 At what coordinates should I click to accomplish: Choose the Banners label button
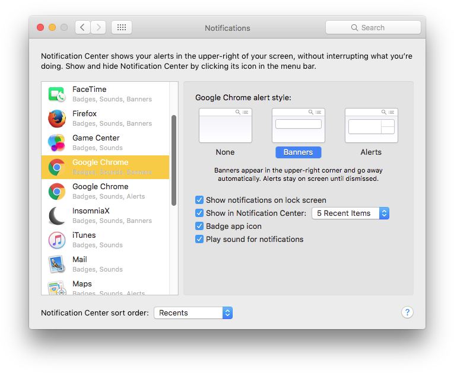pyautogui.click(x=299, y=152)
